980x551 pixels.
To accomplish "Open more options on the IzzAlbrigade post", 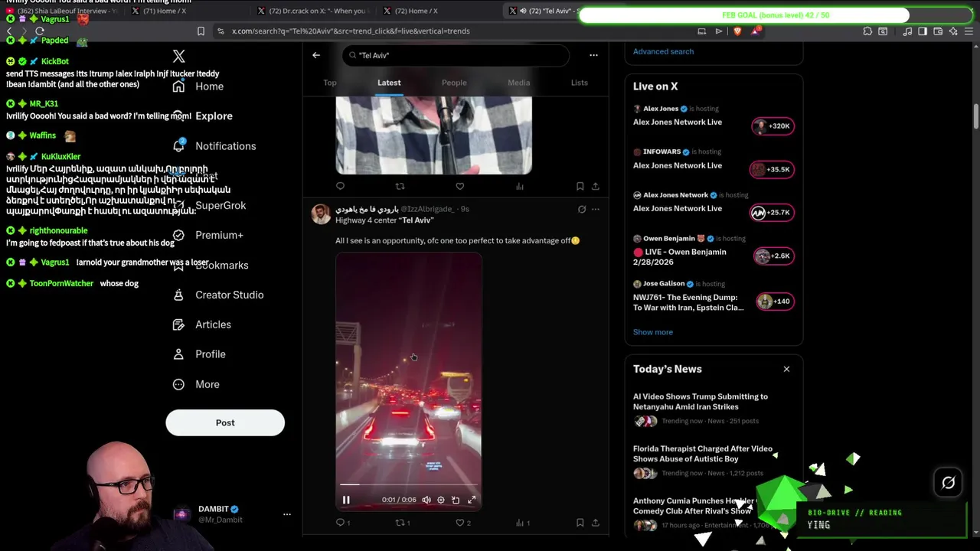I will pyautogui.click(x=596, y=209).
